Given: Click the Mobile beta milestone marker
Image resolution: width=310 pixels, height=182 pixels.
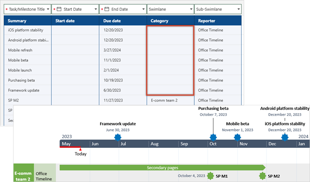Looking at the screenshot, I should 237,138.
